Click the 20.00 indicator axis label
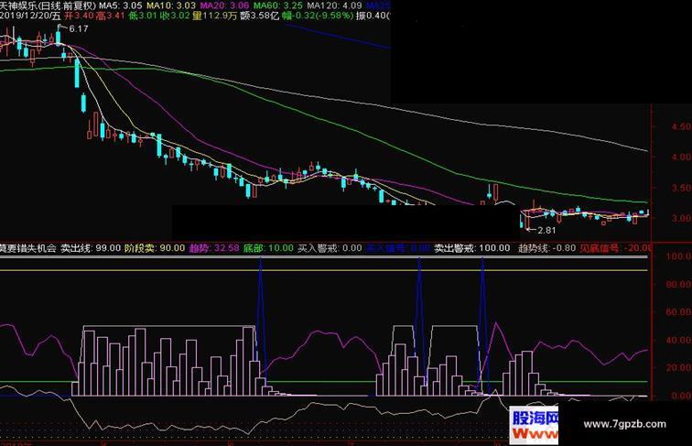 click(x=679, y=367)
